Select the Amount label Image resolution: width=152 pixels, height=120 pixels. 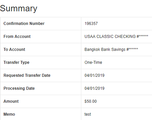pos(11,101)
